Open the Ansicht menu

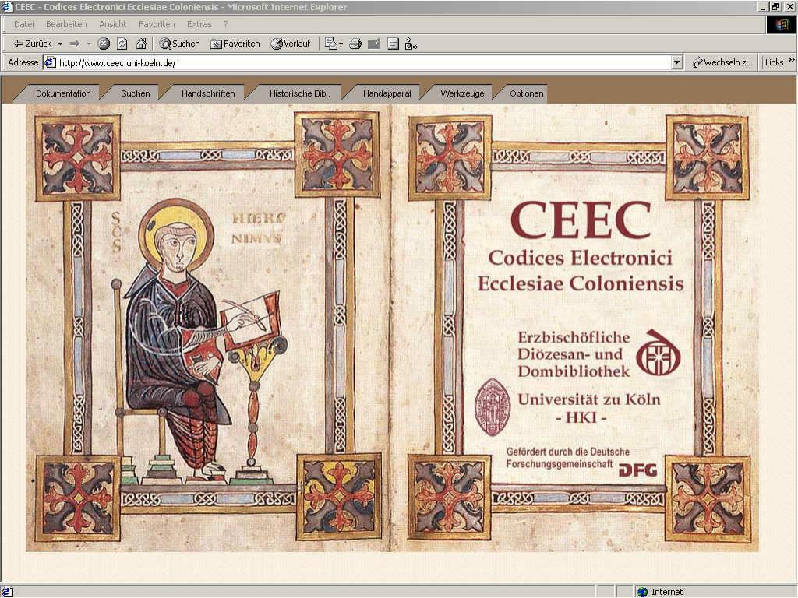pos(112,24)
